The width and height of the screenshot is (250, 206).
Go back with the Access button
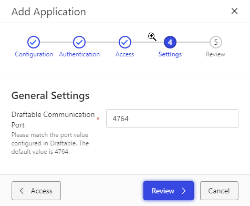pos(36,191)
